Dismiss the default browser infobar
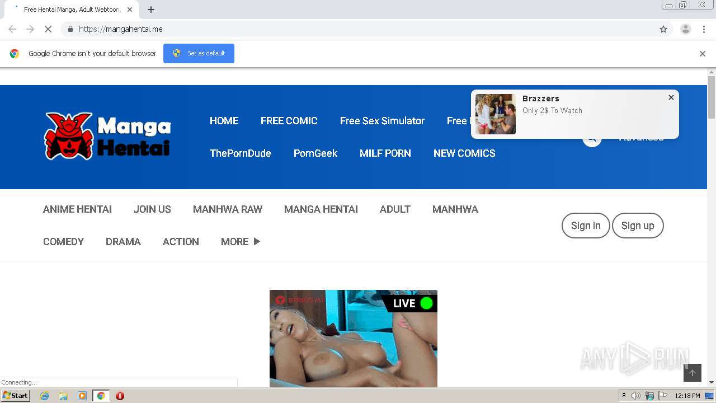Viewport: 716px width, 403px height. pyautogui.click(x=703, y=54)
